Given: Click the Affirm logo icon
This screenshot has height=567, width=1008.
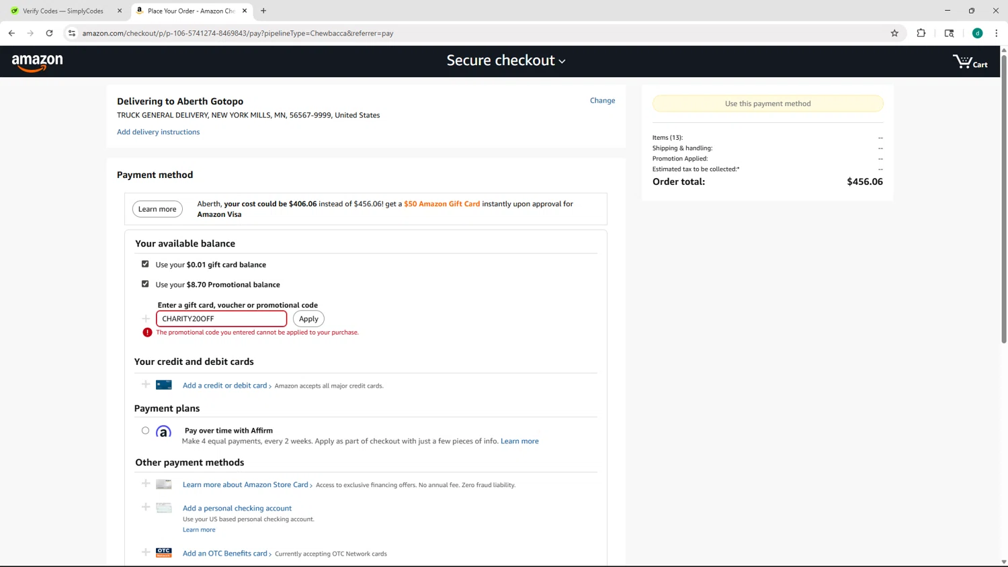Looking at the screenshot, I should [163, 432].
